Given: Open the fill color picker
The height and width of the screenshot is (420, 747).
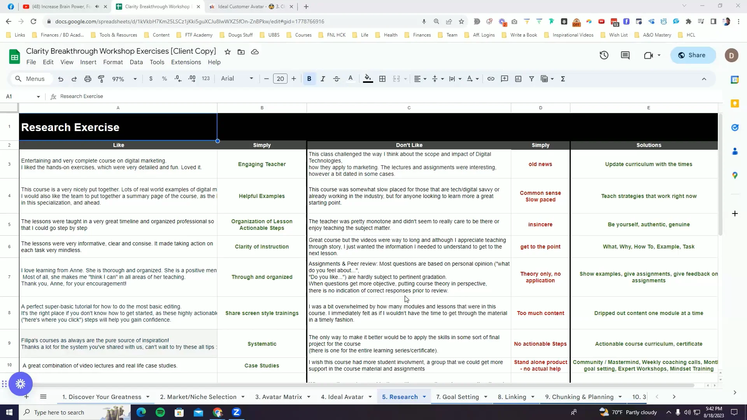Looking at the screenshot, I should (368, 79).
